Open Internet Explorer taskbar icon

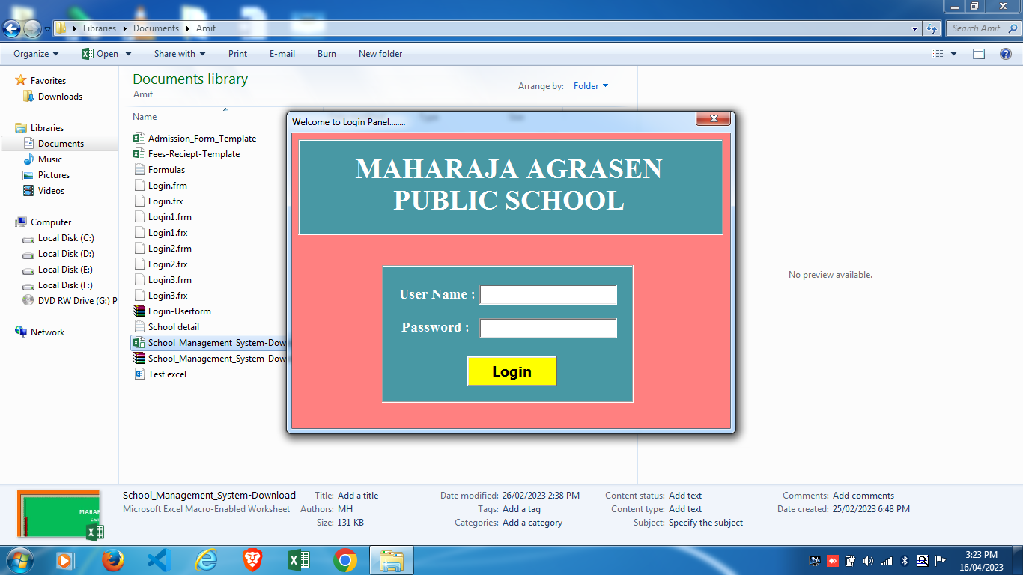point(205,560)
